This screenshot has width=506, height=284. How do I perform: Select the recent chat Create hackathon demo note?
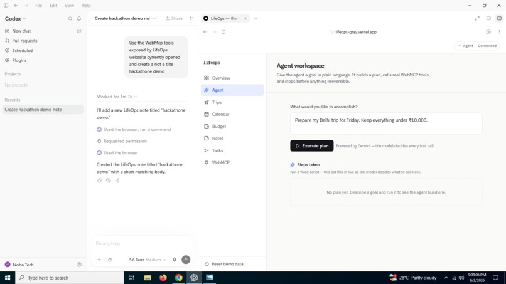(43, 110)
